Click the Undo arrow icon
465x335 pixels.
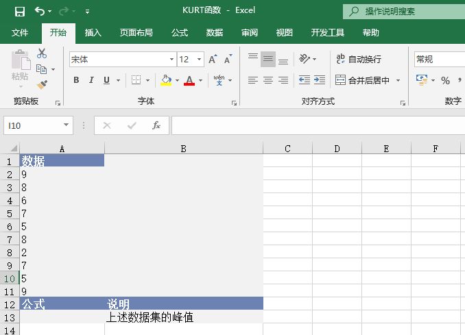click(x=40, y=11)
